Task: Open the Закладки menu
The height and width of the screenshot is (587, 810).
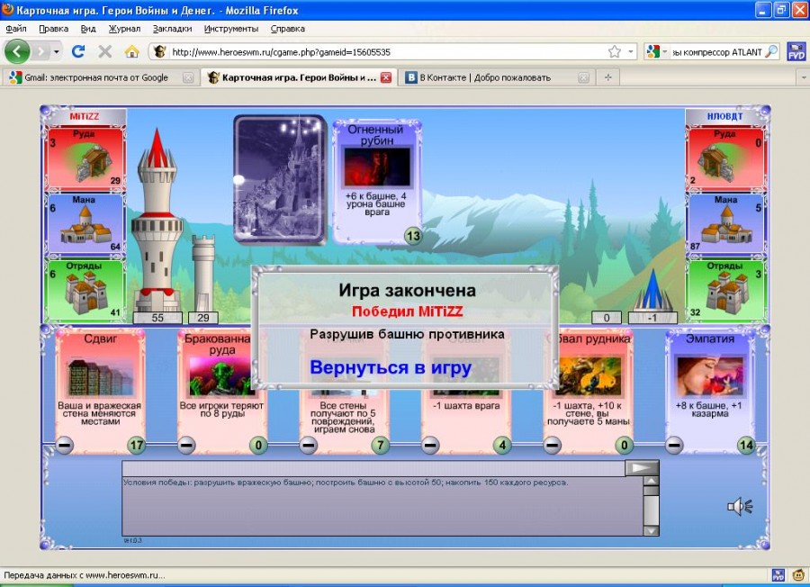Action: (173, 29)
